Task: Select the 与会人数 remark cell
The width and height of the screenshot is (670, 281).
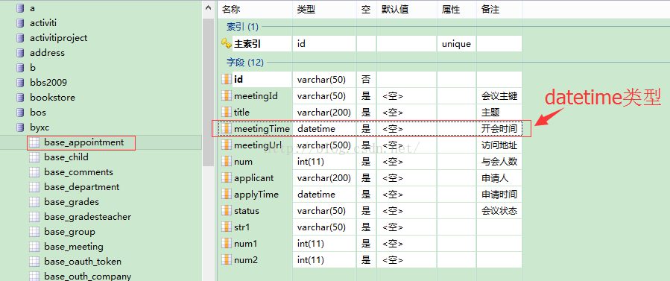Action: click(x=499, y=162)
